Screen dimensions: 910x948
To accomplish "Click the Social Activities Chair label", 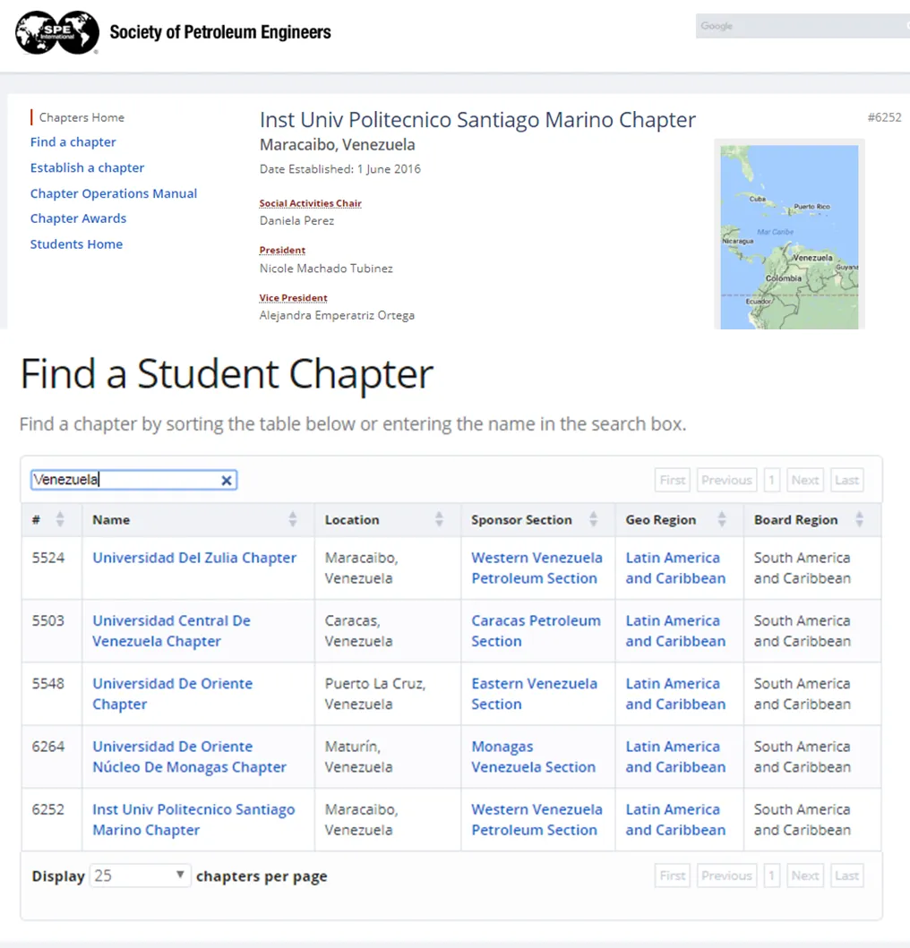I will click(311, 203).
